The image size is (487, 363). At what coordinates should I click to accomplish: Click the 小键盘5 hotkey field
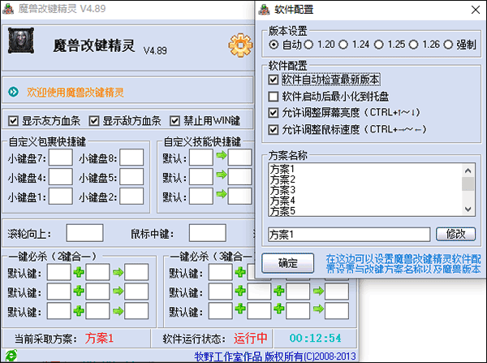(x=131, y=176)
